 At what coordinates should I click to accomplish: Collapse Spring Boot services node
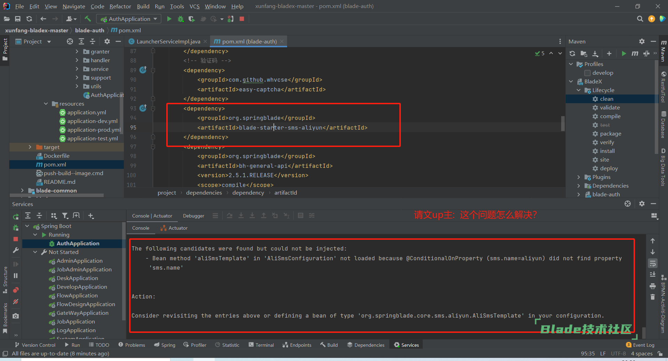(27, 226)
